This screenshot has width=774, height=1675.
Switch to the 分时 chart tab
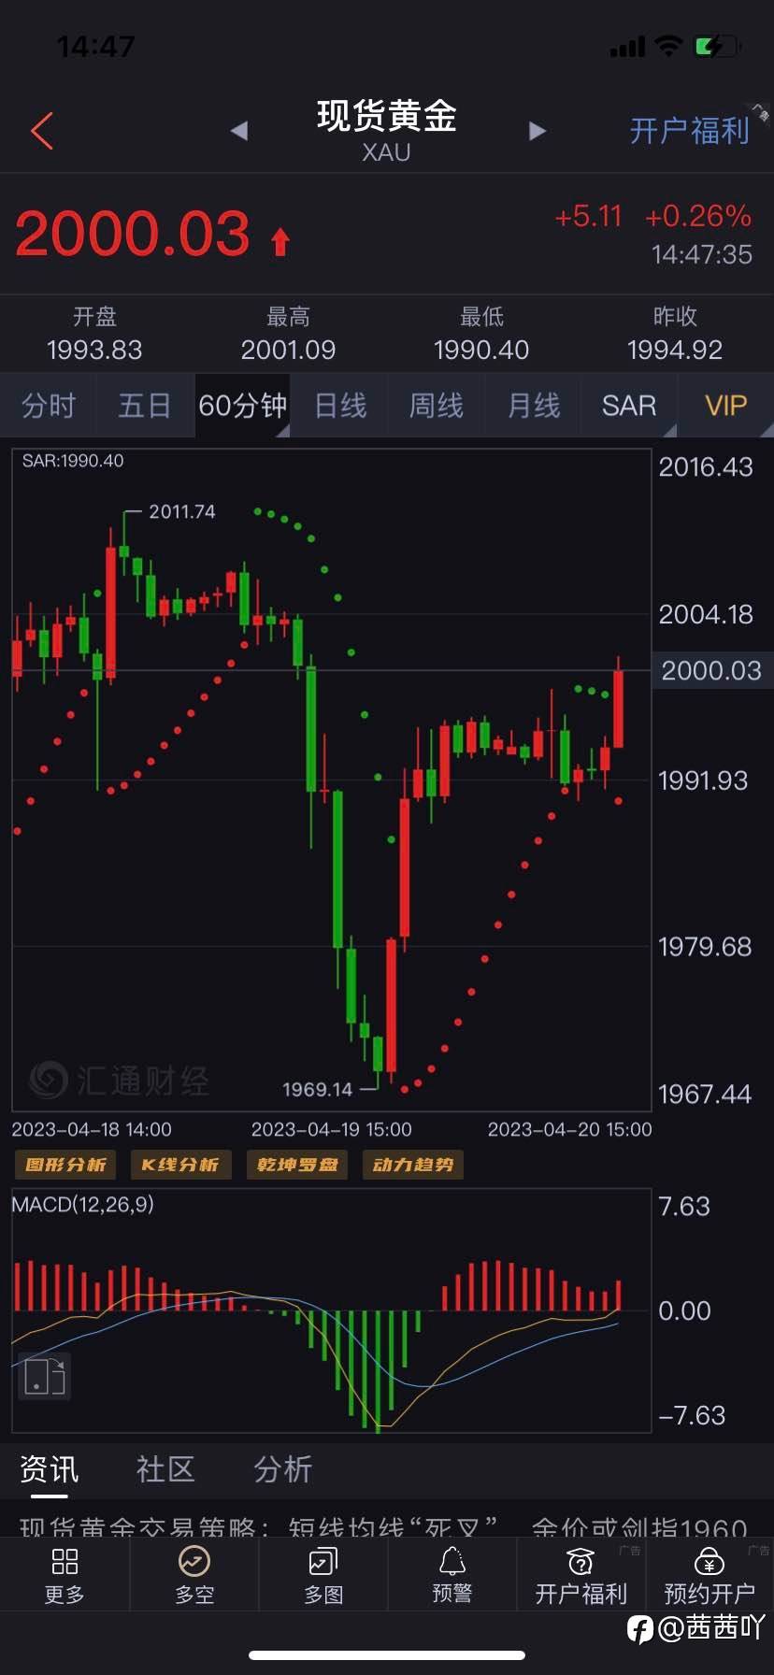pyautogui.click(x=49, y=406)
